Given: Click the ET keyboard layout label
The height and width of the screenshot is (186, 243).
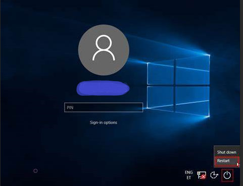Looking at the screenshot, I should point(188,177).
